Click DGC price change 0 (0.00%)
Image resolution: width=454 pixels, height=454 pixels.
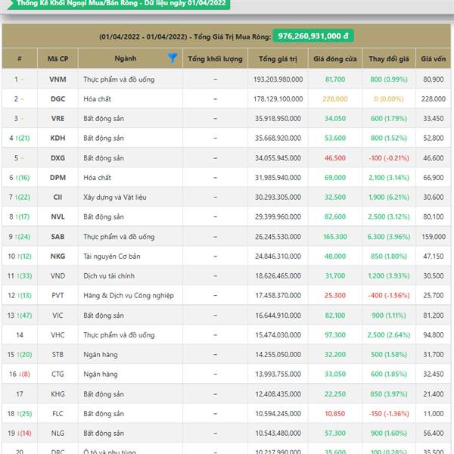389,99
